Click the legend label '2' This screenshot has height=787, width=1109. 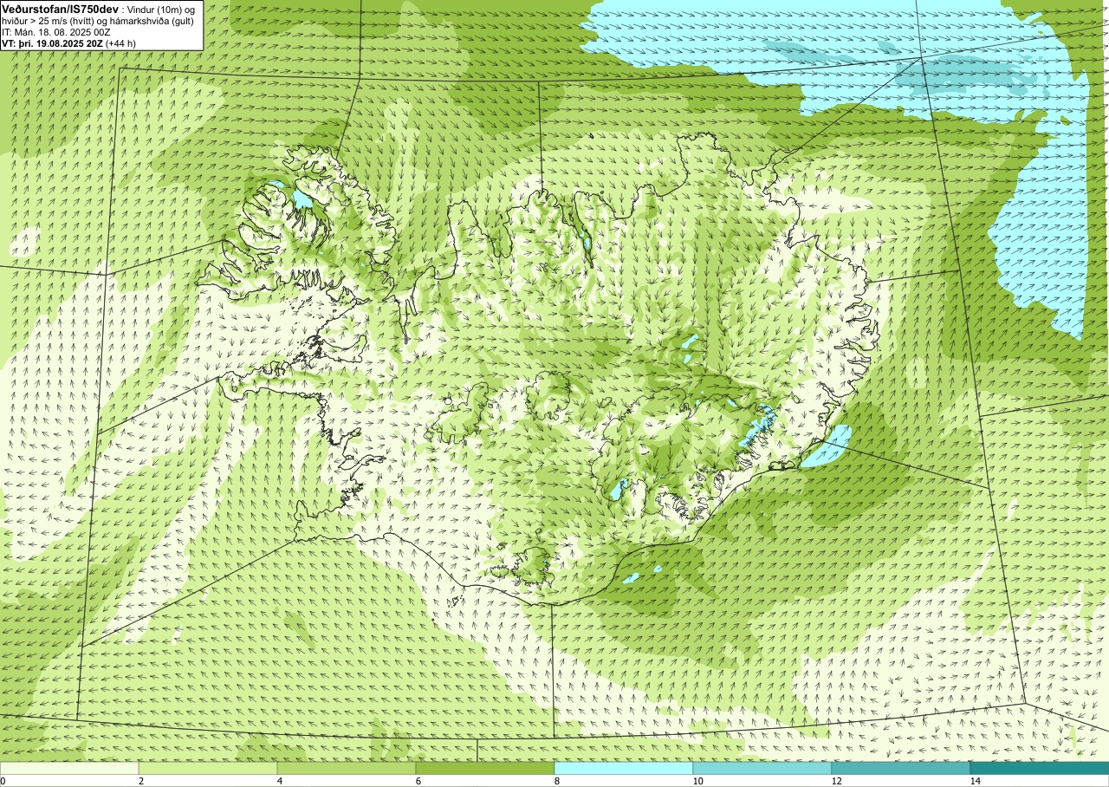(142, 781)
